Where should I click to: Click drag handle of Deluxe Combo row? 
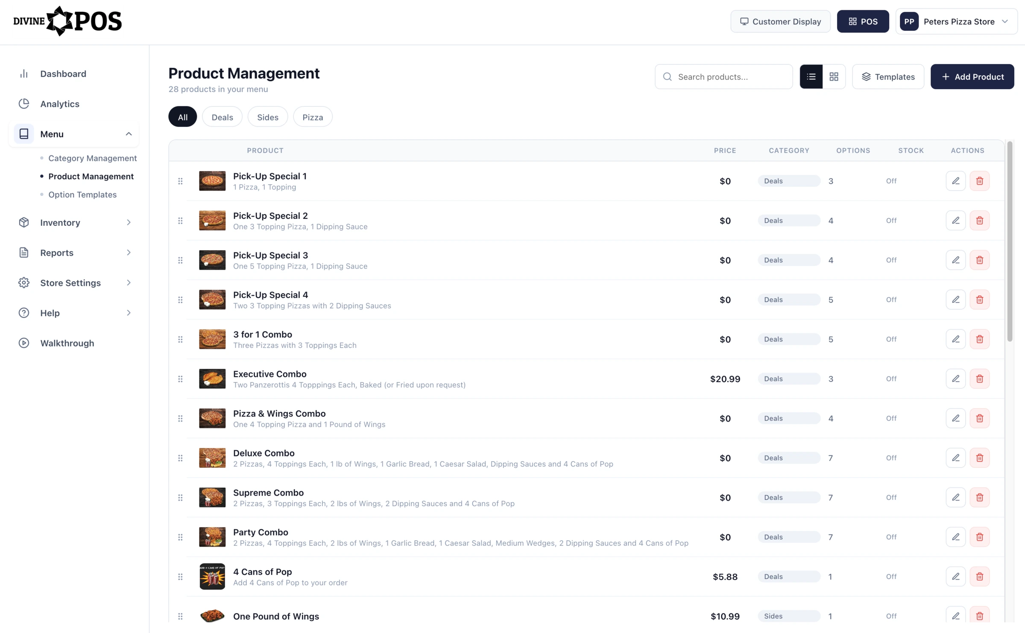(x=180, y=458)
